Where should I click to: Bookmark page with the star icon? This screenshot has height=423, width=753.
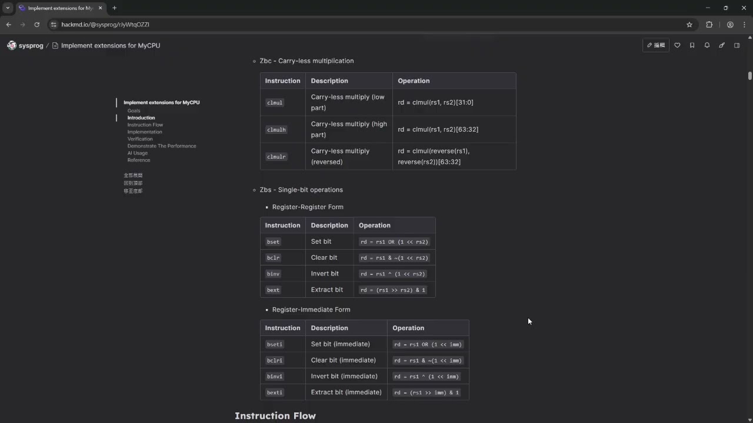coord(689,25)
